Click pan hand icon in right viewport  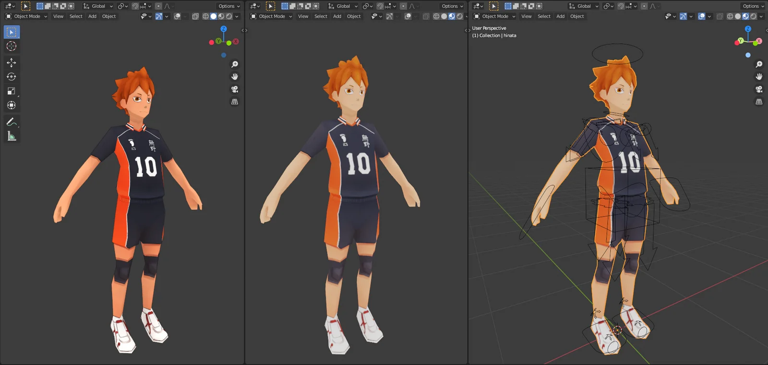point(759,77)
